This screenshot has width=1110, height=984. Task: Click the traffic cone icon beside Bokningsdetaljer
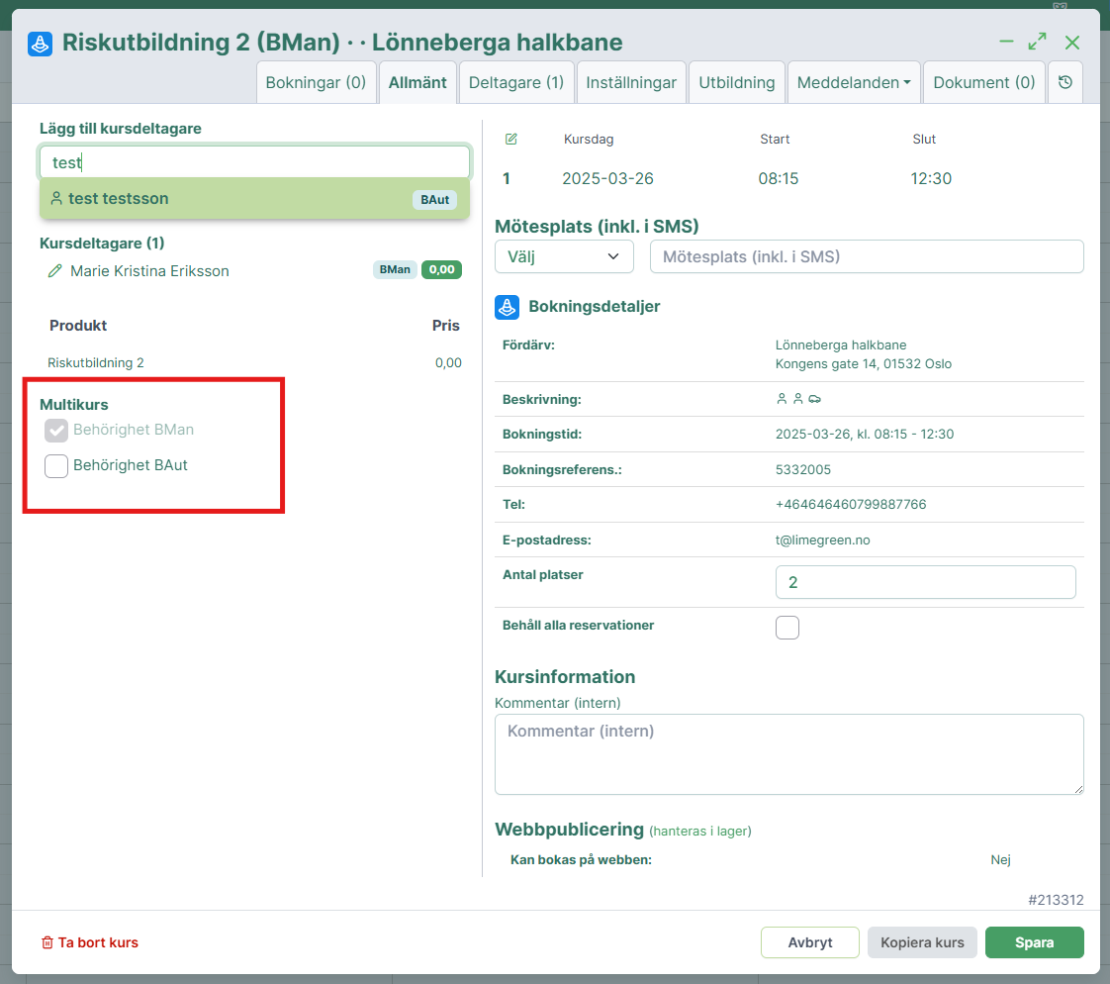click(x=507, y=307)
